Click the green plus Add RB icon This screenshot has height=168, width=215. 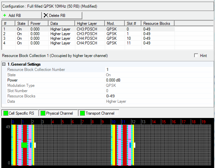click(x=5, y=16)
